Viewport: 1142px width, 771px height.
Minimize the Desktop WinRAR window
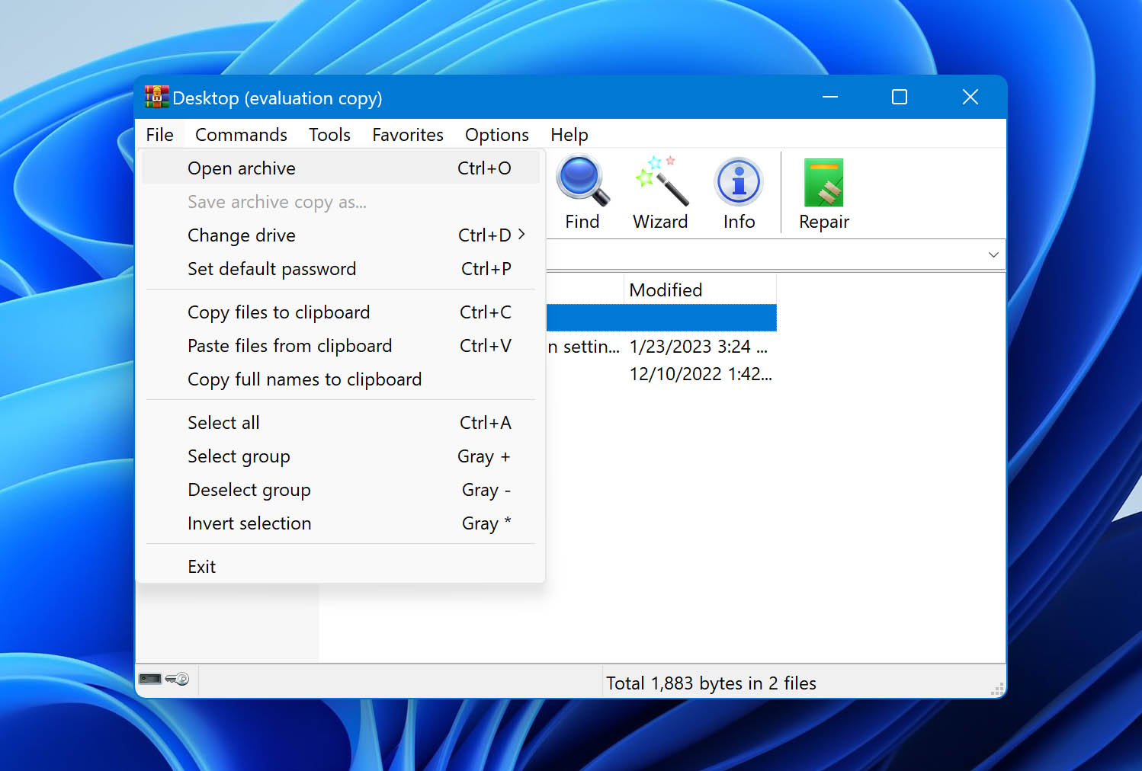coord(830,97)
